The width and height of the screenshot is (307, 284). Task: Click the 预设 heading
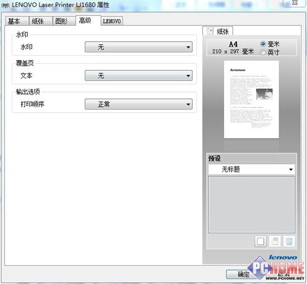[x=214, y=158]
